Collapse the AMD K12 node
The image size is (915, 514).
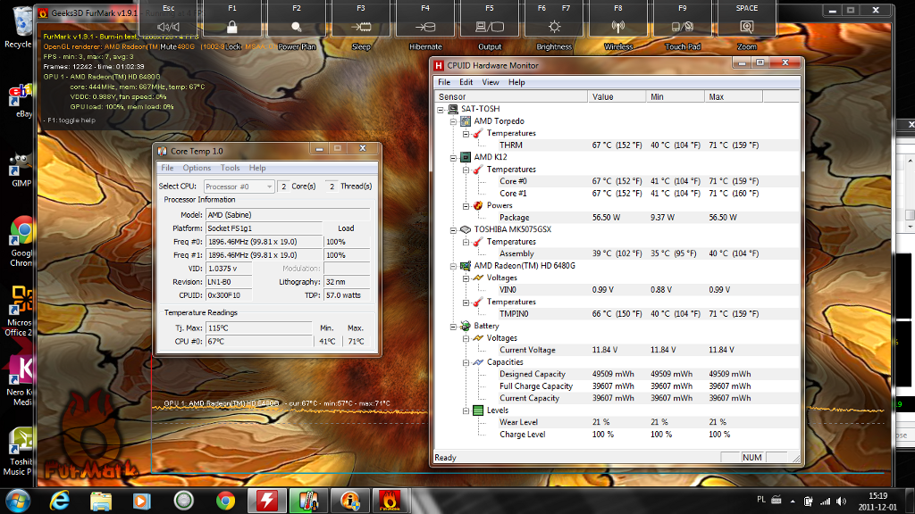pyautogui.click(x=453, y=157)
